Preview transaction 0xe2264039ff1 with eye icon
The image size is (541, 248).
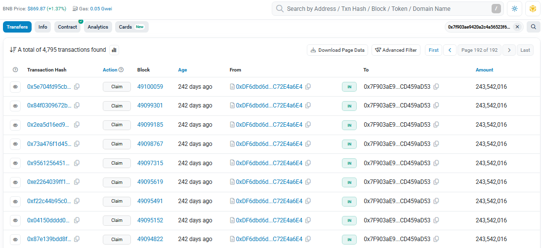point(15,182)
